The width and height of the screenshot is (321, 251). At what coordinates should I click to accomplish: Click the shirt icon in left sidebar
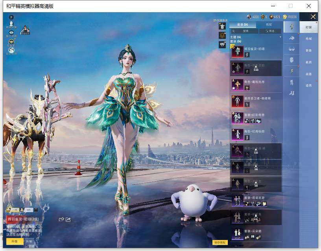(11, 50)
